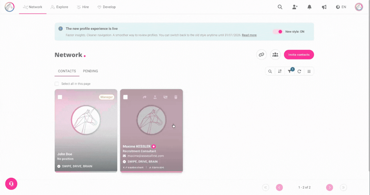The width and height of the screenshot is (370, 195).
Task: Click the search icon in top bar
Action: click(280, 7)
